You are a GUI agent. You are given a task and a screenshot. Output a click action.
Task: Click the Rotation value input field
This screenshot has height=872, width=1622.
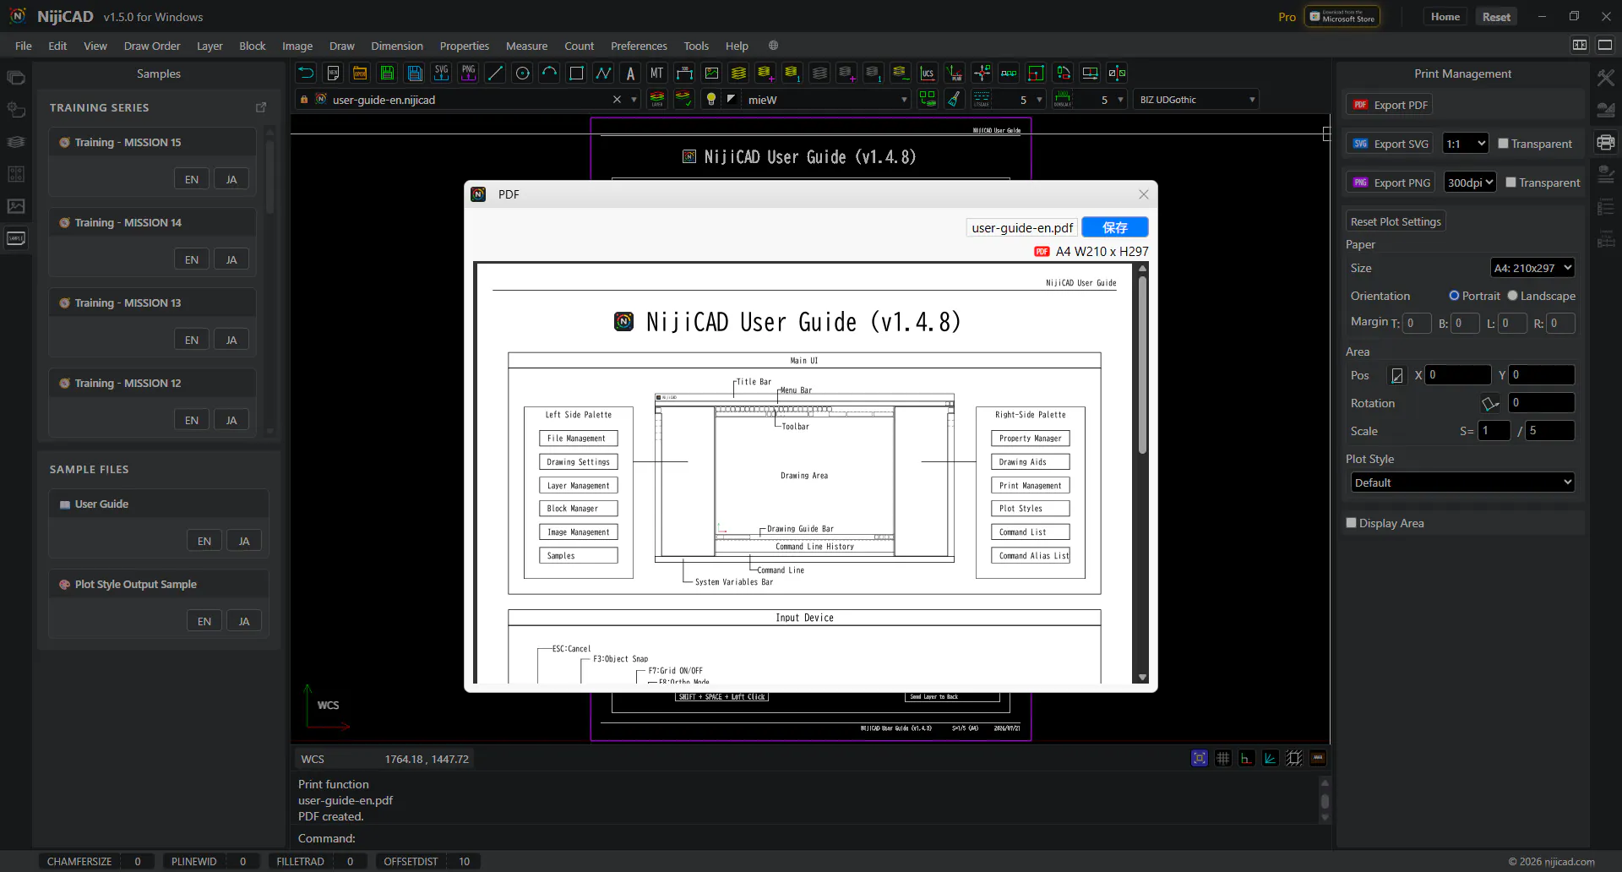[1541, 403]
